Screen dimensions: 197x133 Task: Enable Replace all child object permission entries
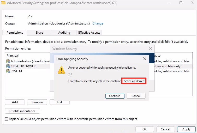7,119
